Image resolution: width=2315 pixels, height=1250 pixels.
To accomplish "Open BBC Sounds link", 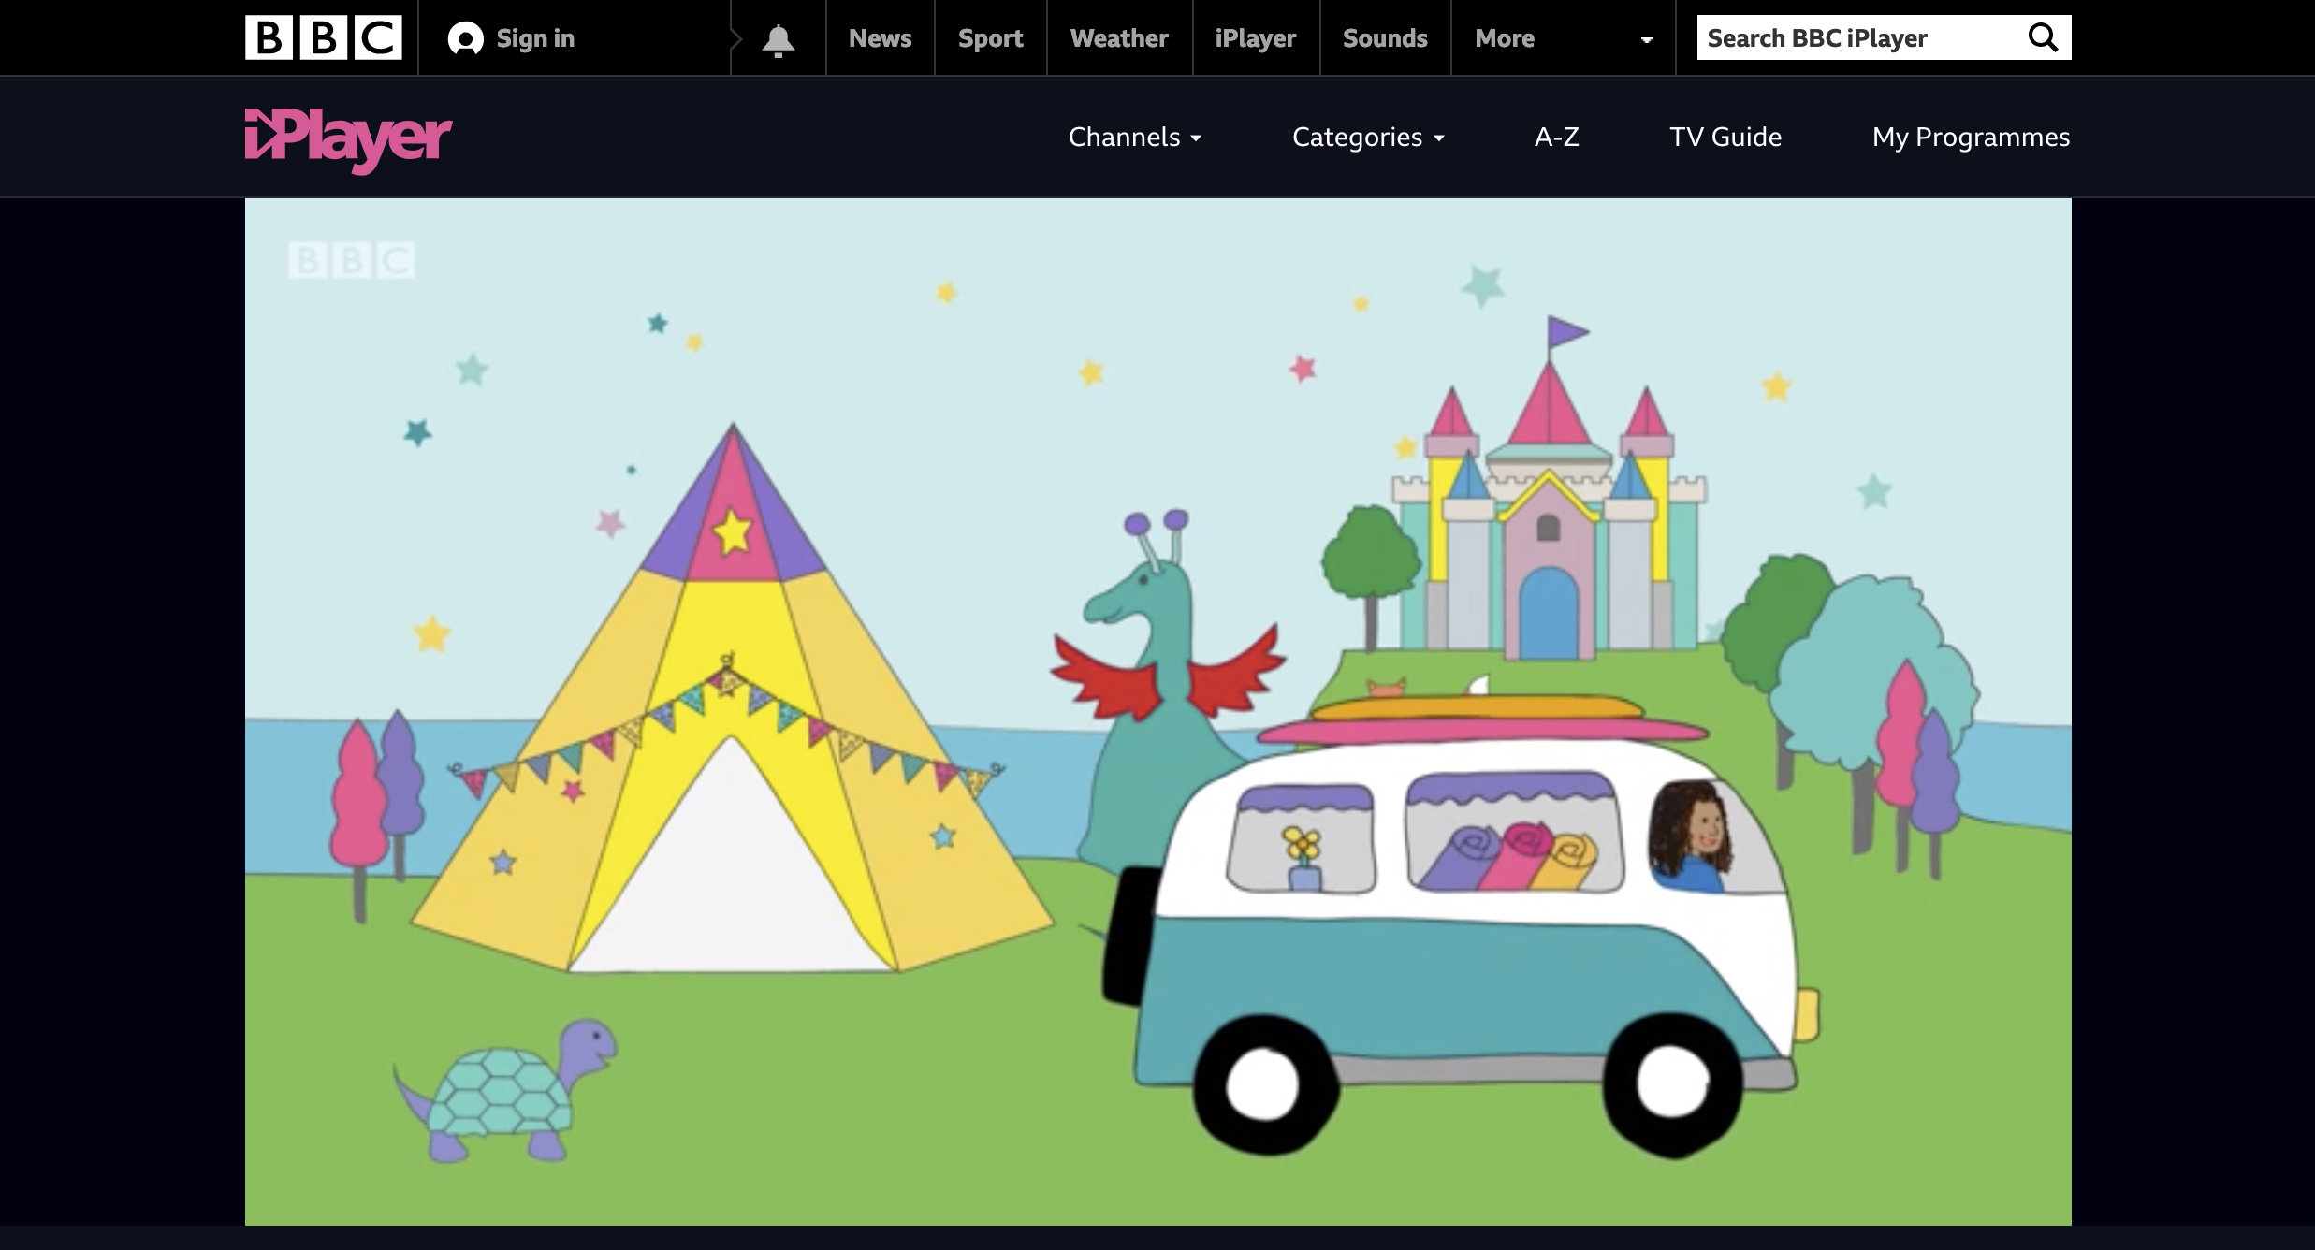I will click(1385, 38).
